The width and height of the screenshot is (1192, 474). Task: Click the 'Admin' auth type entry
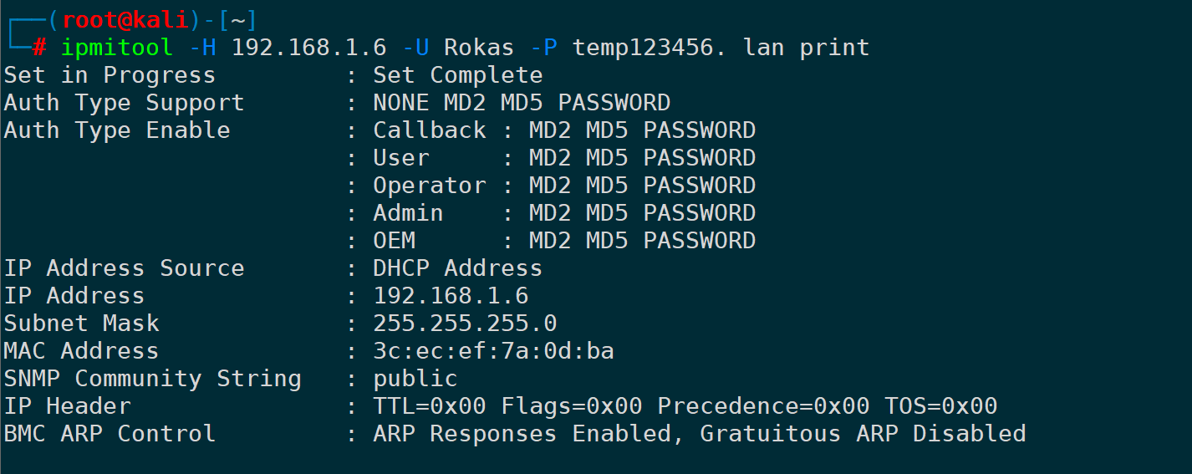coord(408,213)
